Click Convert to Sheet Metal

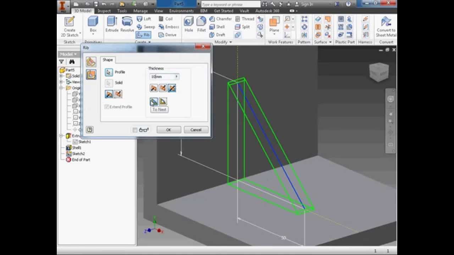click(386, 27)
